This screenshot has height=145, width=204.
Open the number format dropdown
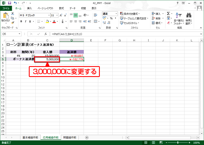(116, 14)
